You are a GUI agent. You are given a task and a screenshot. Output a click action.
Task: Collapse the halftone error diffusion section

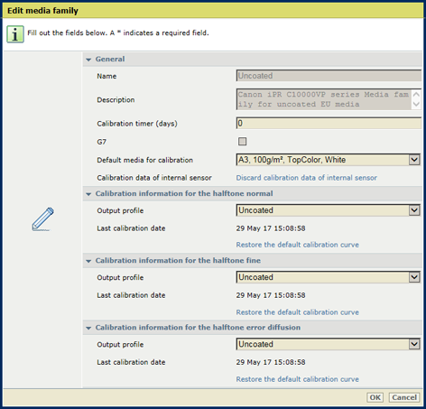pyautogui.click(x=88, y=328)
